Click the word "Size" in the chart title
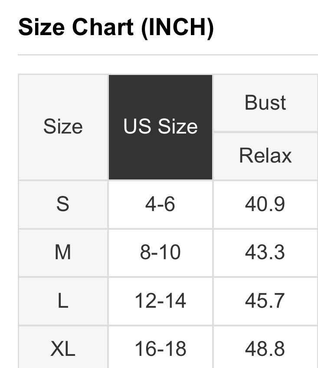 pyautogui.click(x=42, y=28)
